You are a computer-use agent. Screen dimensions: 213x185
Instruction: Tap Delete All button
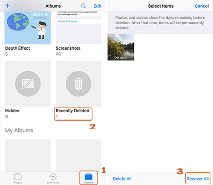coord(122,179)
